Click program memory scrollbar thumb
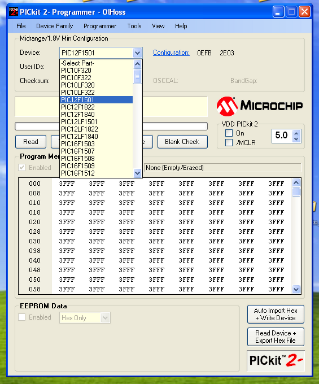Image resolution: width=319 pixels, height=384 pixels. [296, 192]
